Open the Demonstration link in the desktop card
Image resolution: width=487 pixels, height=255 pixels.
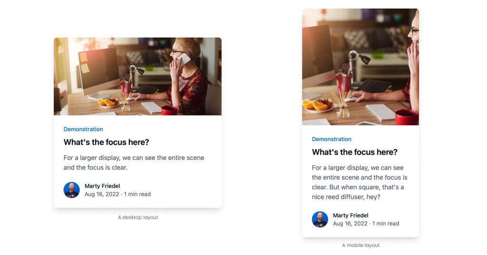point(83,129)
